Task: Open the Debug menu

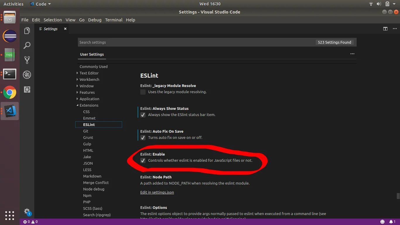Action: (x=95, y=20)
